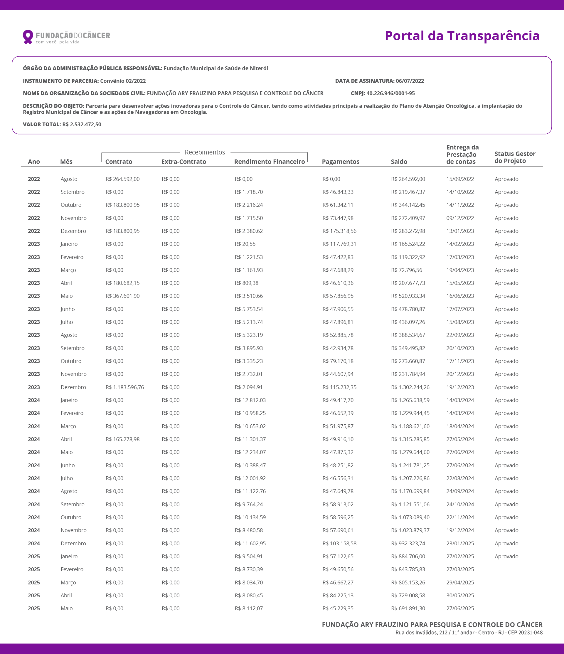Click balance R$ 932.323,74

[408, 544]
